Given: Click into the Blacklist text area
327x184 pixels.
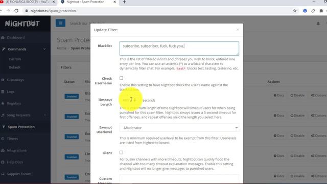Looking at the screenshot, I should pos(179,49).
